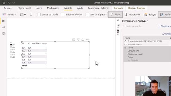Open the Ajuda tab
The image size is (171, 96).
click(80, 8)
